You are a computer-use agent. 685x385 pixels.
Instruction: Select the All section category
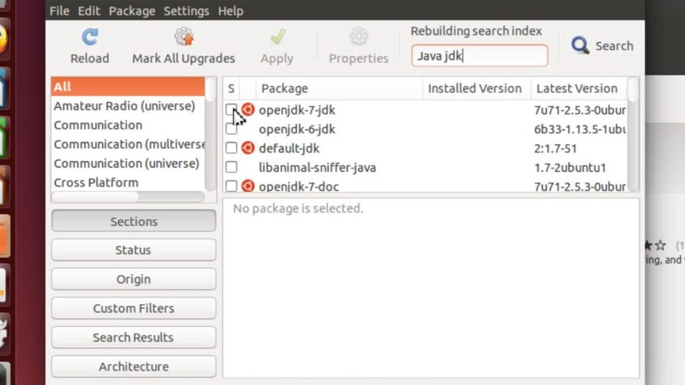tap(128, 86)
